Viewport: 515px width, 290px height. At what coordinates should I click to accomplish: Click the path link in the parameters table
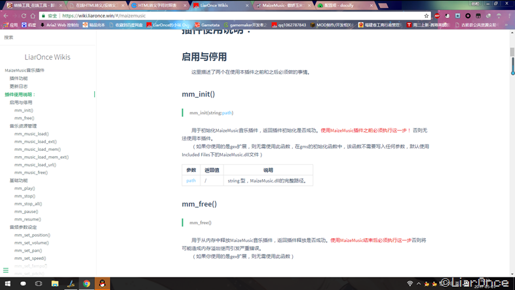click(x=191, y=180)
